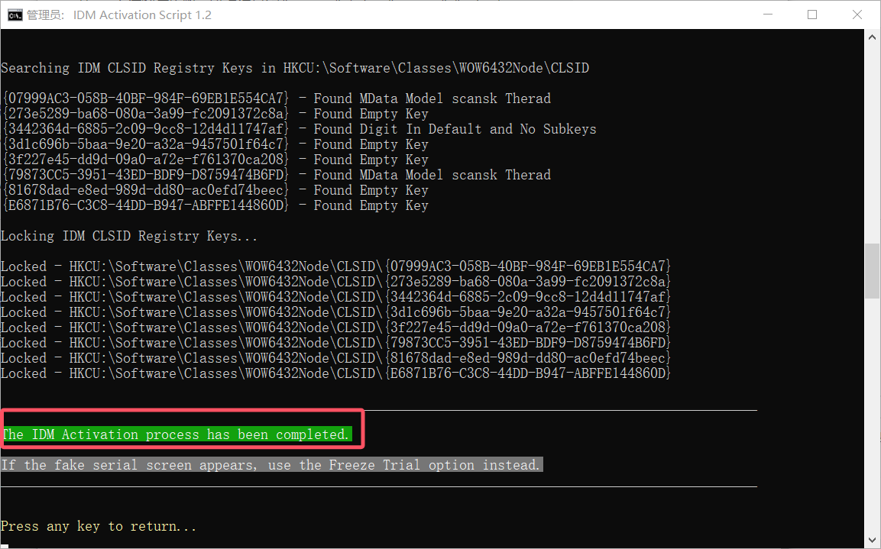Click the 'Locking IDM CLSID Registry Keys...' line
This screenshot has height=549, width=881.
click(129, 237)
